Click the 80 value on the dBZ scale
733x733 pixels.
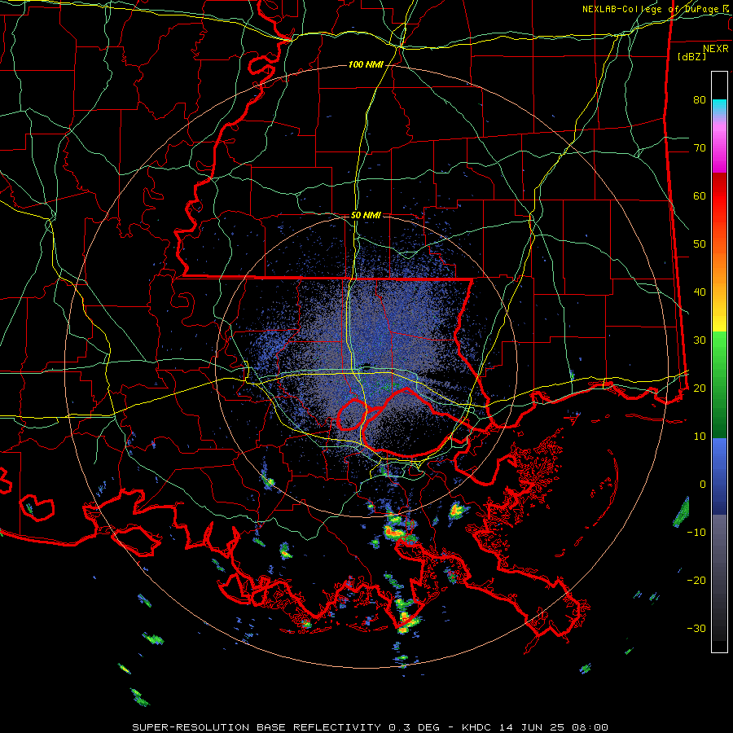tap(700, 100)
